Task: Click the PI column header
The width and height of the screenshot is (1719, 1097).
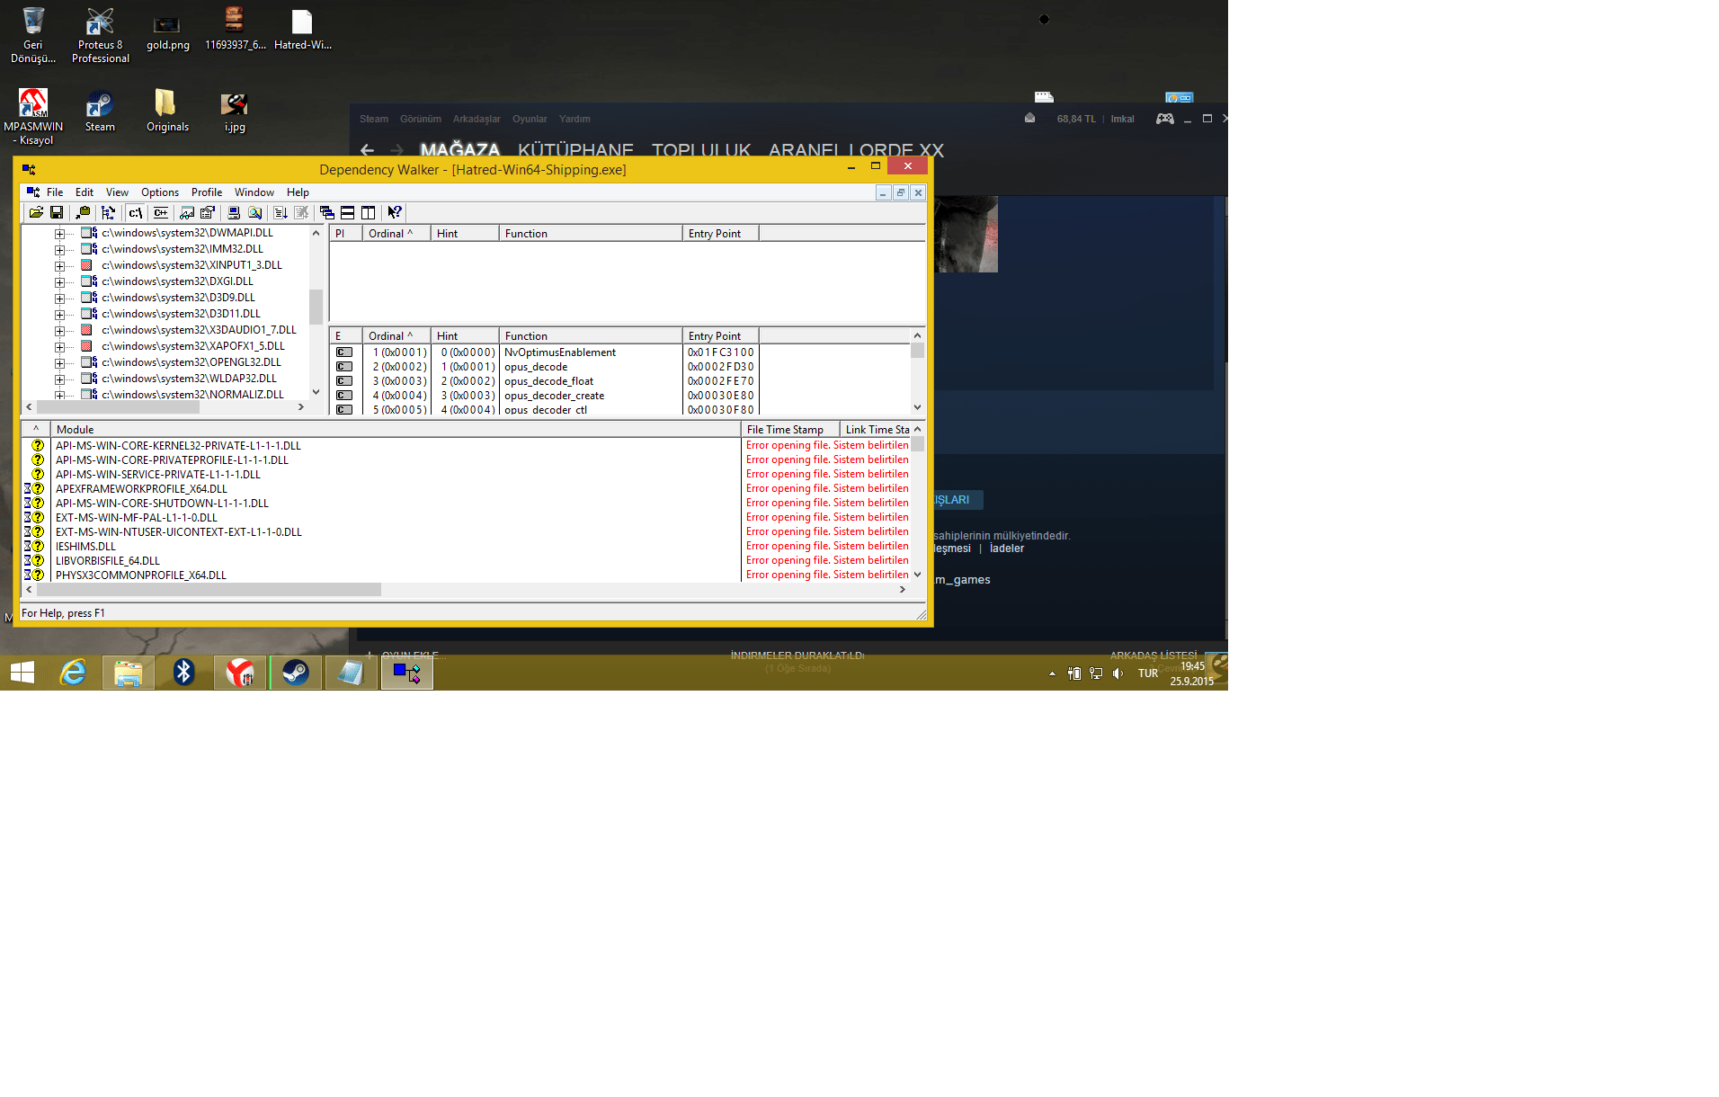Action: [345, 234]
